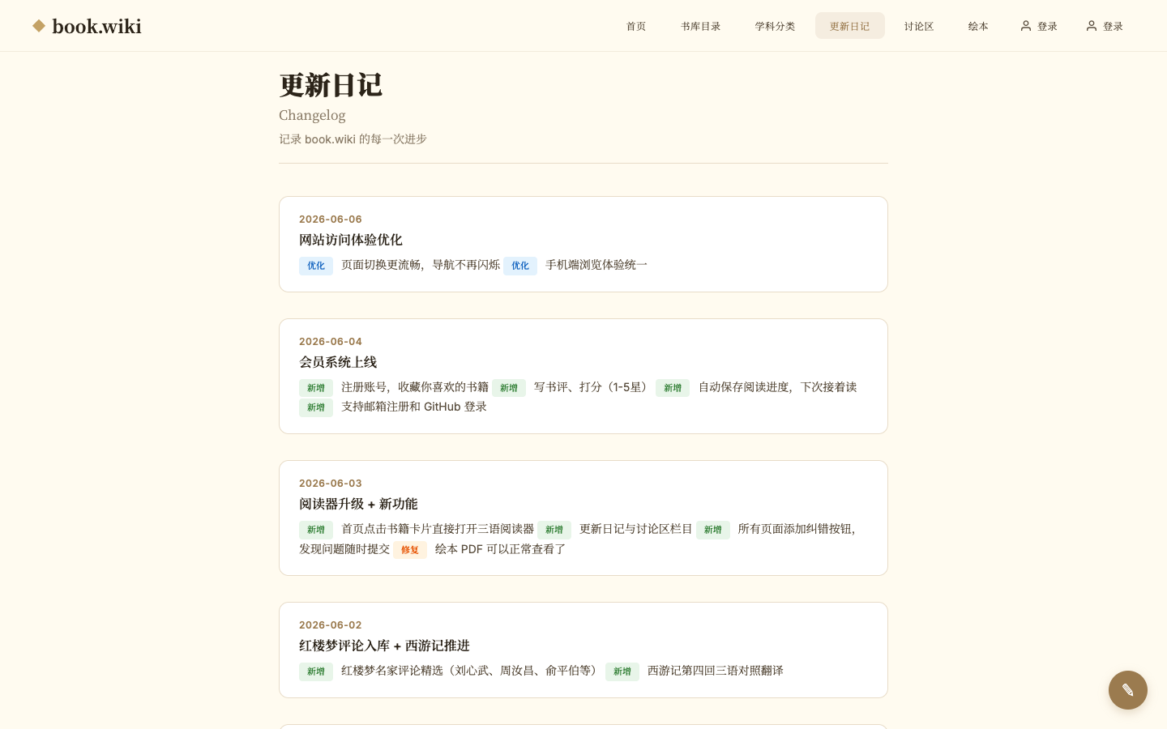This screenshot has width=1167, height=729.
Task: Click the text 手机端浏览体验统一
Action: tap(596, 265)
